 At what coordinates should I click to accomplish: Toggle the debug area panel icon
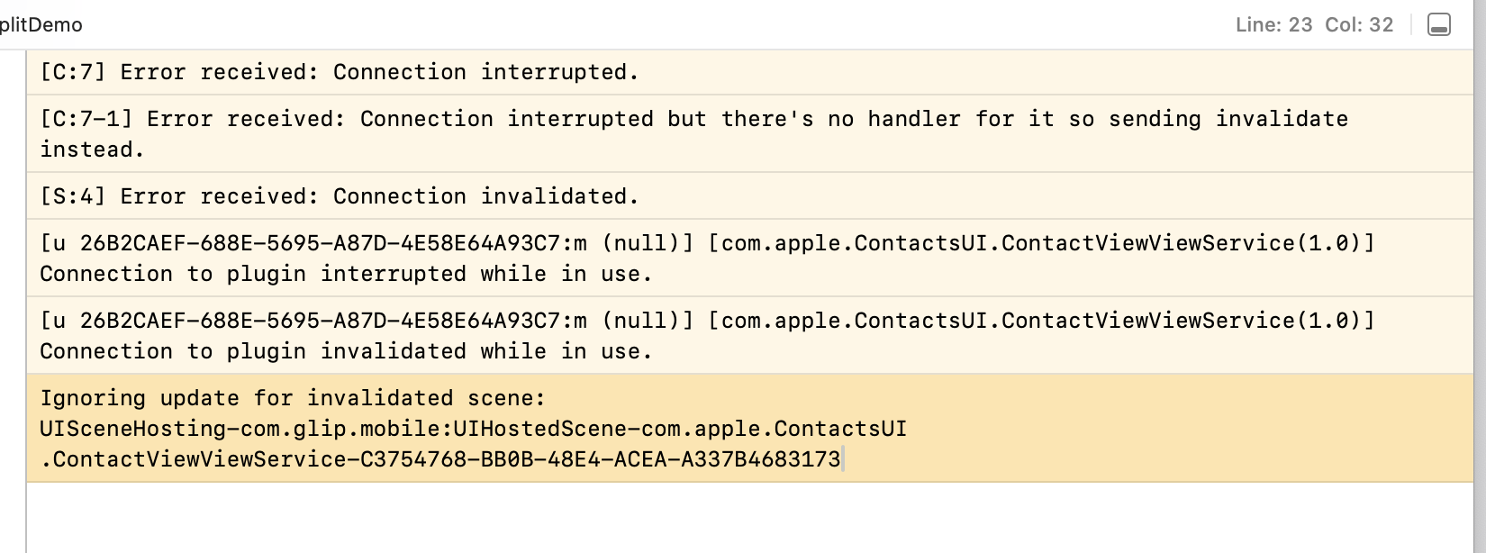1439,25
